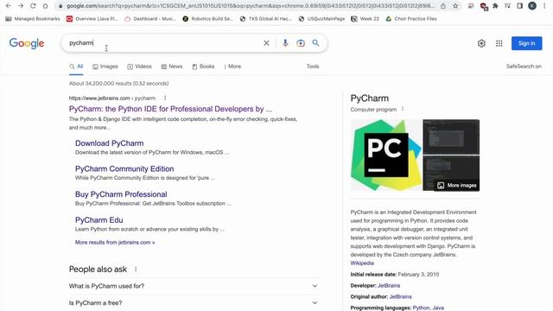Image resolution: width=553 pixels, height=311 pixels.
Task: Submit search with the magnifier icon
Action: 315,43
